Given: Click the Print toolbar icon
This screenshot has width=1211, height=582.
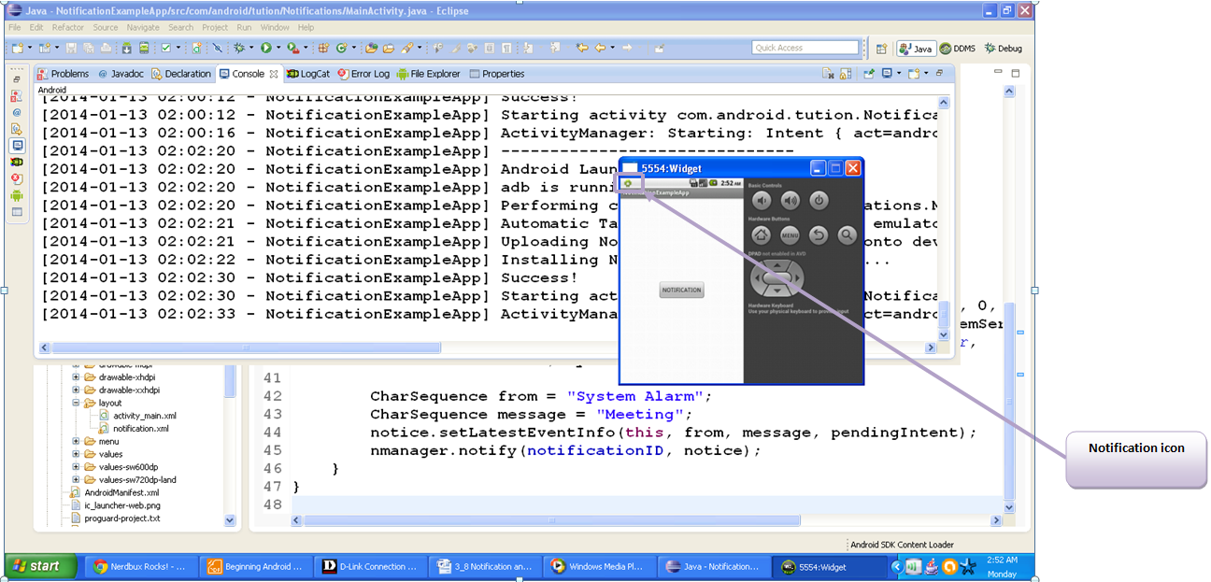Looking at the screenshot, I should point(106,48).
